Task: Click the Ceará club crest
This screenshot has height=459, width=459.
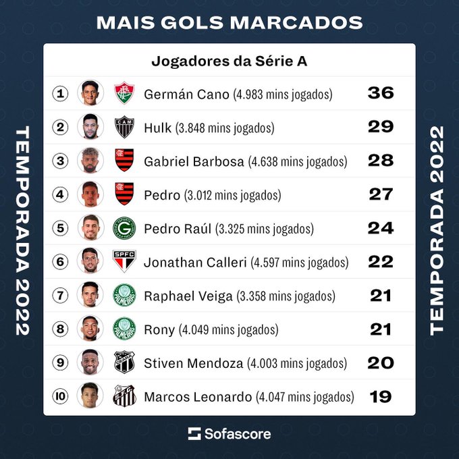Action: pyautogui.click(x=124, y=362)
